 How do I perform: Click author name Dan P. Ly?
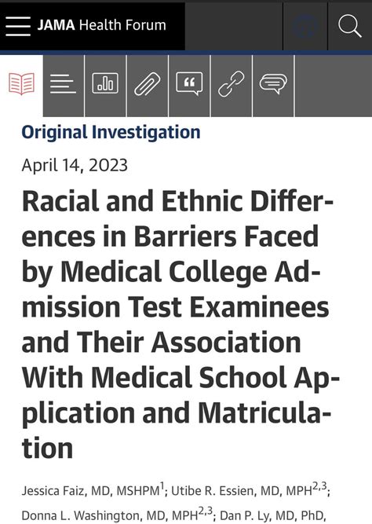pos(246,515)
